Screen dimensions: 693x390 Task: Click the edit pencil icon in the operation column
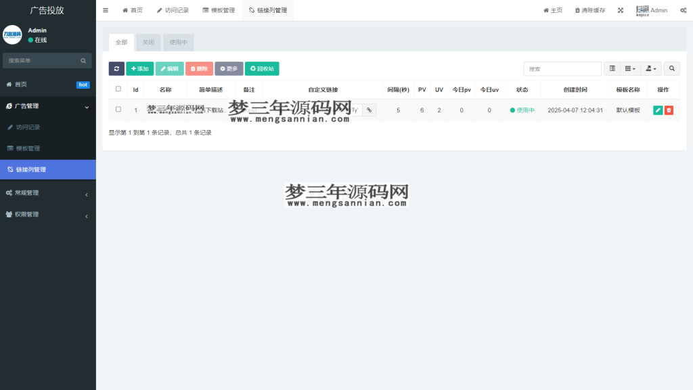click(657, 110)
